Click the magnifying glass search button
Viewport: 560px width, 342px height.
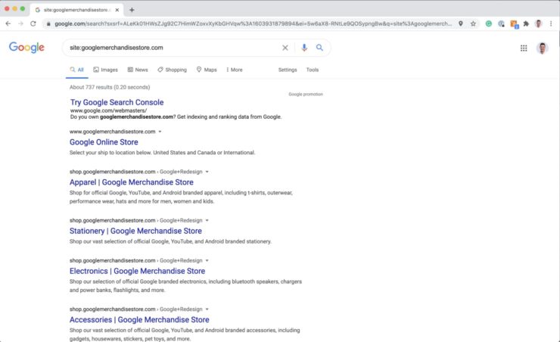(319, 48)
